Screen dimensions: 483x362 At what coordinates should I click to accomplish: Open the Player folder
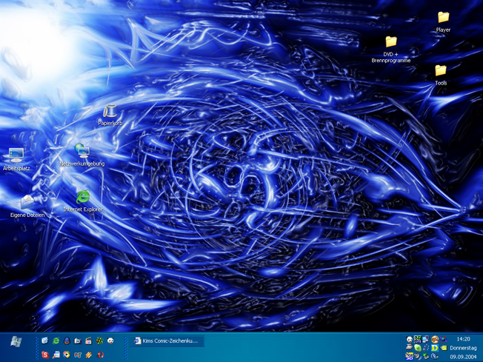click(x=443, y=18)
